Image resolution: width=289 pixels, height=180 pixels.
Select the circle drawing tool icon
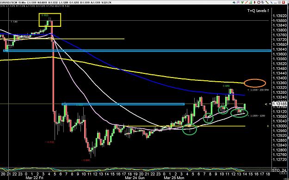tap(259, 2)
